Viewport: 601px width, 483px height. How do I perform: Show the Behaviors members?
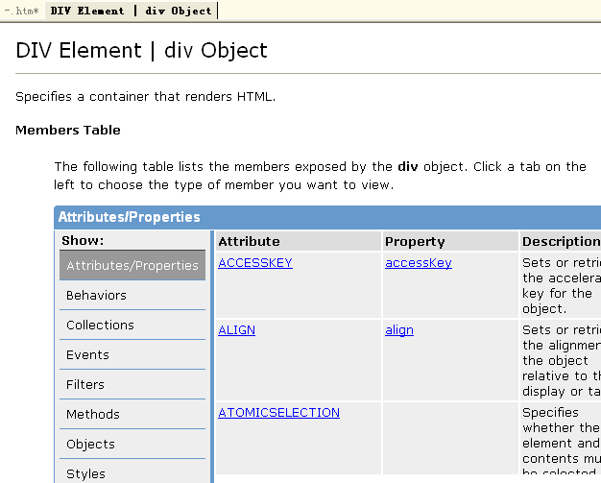96,296
